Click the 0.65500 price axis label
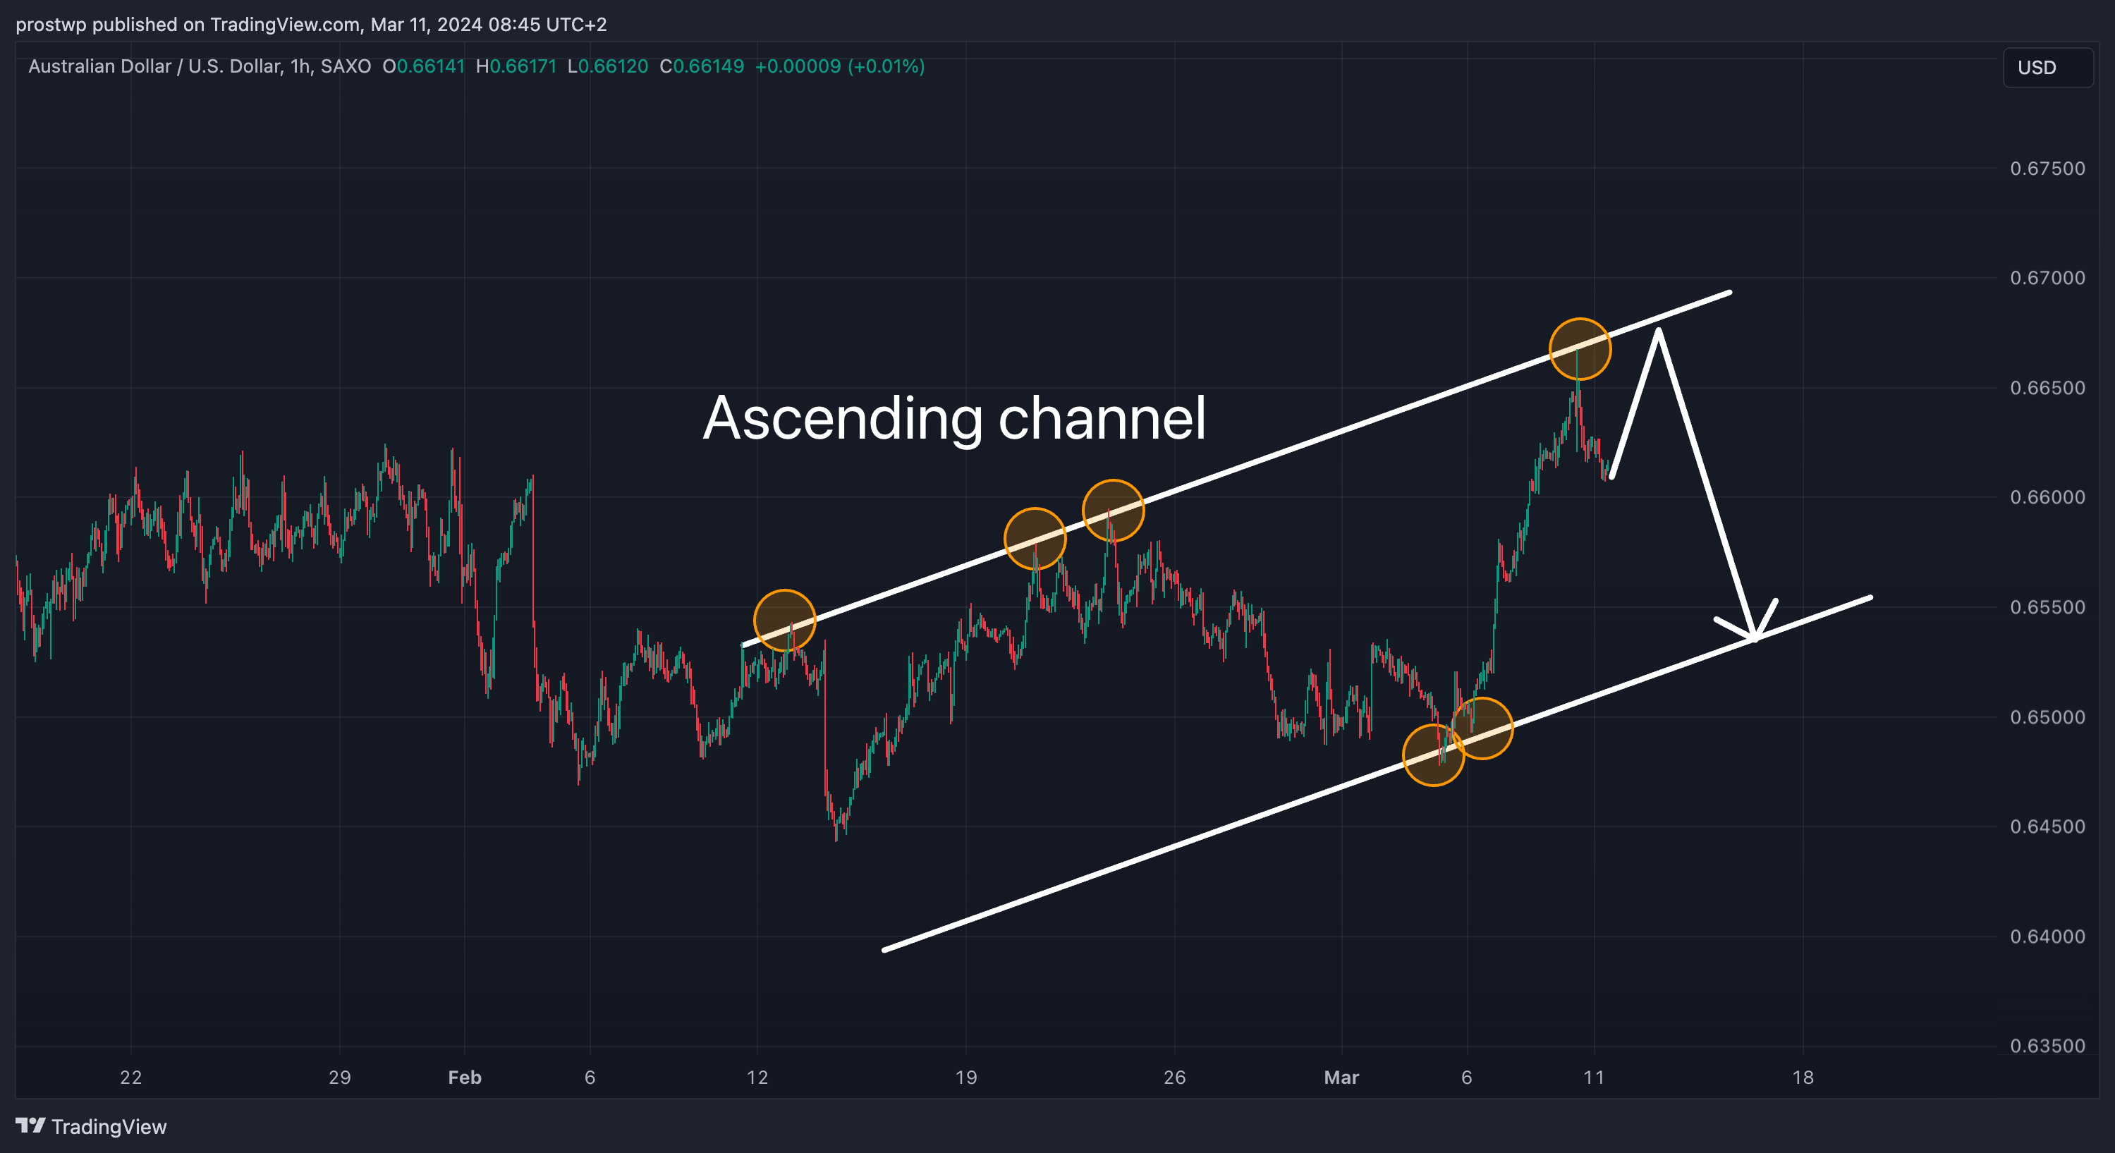Viewport: 2115px width, 1153px height. [2047, 607]
